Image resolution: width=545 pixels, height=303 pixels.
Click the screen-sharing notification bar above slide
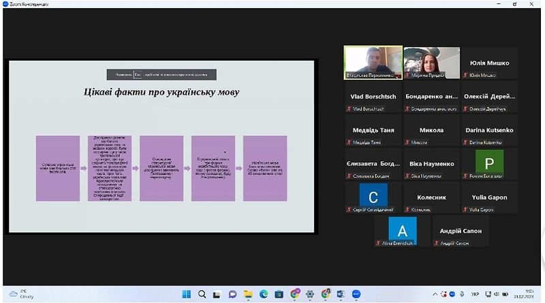[161, 74]
